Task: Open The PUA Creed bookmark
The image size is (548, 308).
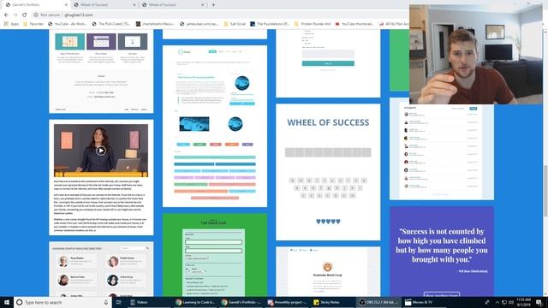Action: [111, 24]
